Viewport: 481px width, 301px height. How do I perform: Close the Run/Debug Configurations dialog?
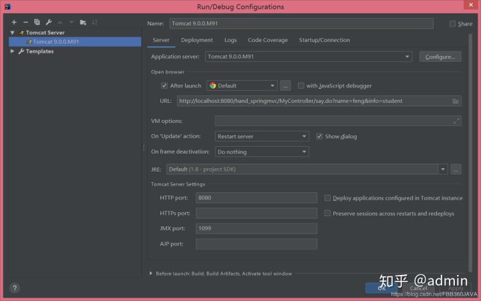tap(470, 5)
